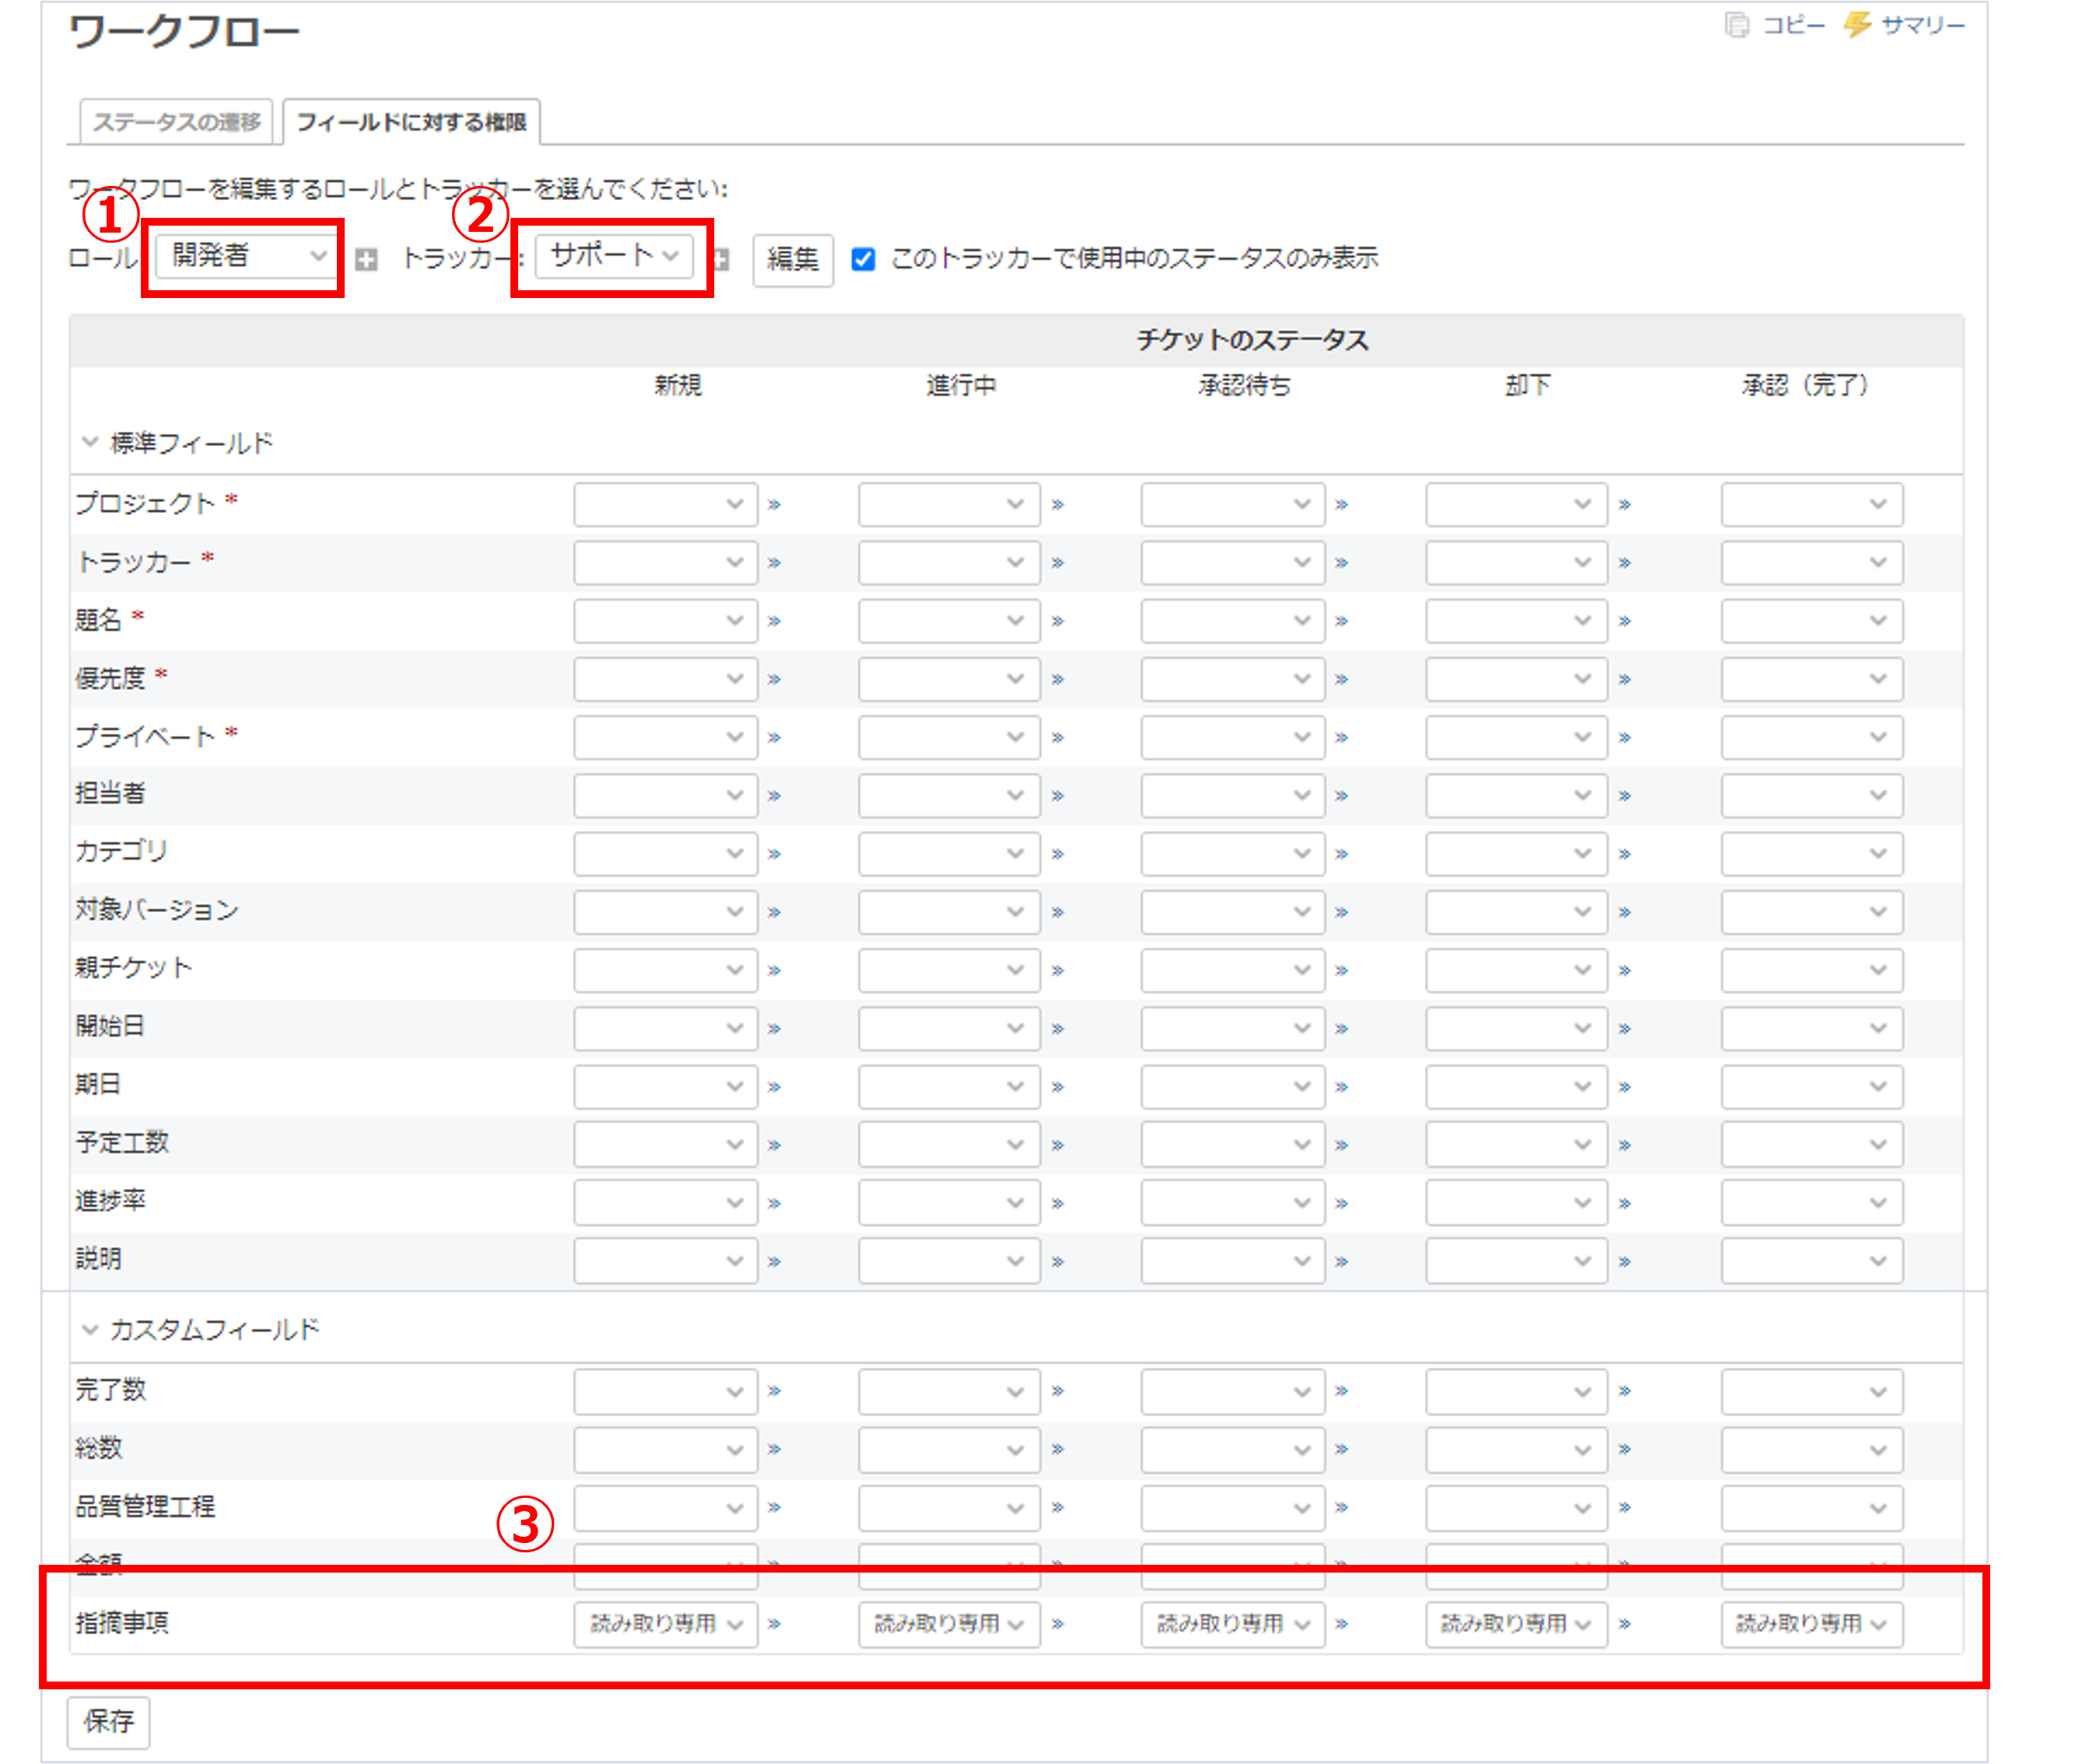Click copy arrow in 親チケット row 新規 column
Screen dimensions: 2082x1764
point(774,970)
